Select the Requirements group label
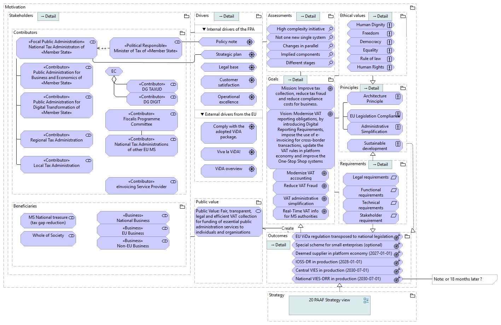 (353, 164)
